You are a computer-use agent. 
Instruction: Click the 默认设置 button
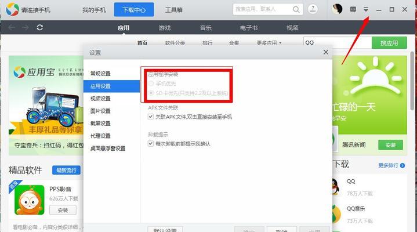[x=165, y=229]
